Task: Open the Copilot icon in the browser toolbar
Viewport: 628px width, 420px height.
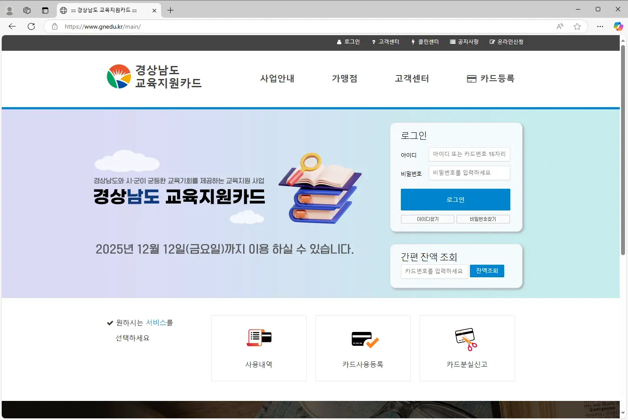Action: 618,26
